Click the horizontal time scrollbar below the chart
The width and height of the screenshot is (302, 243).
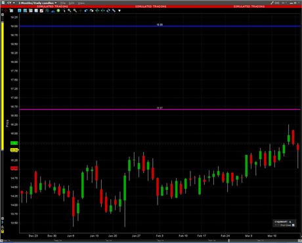(151, 240)
